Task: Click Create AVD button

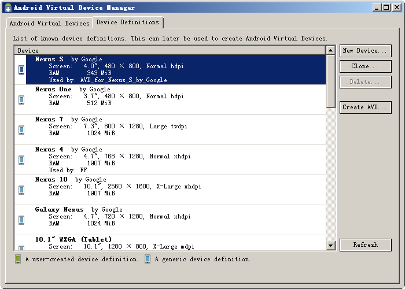Action: point(366,107)
